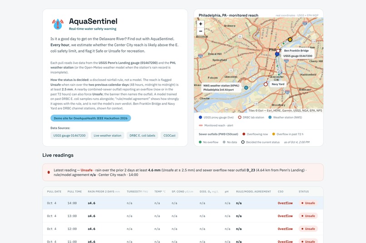Image resolution: width=366 pixels, height=243 pixels.
Task: Click the TURBIDITY column header
Action: [x=137, y=191]
